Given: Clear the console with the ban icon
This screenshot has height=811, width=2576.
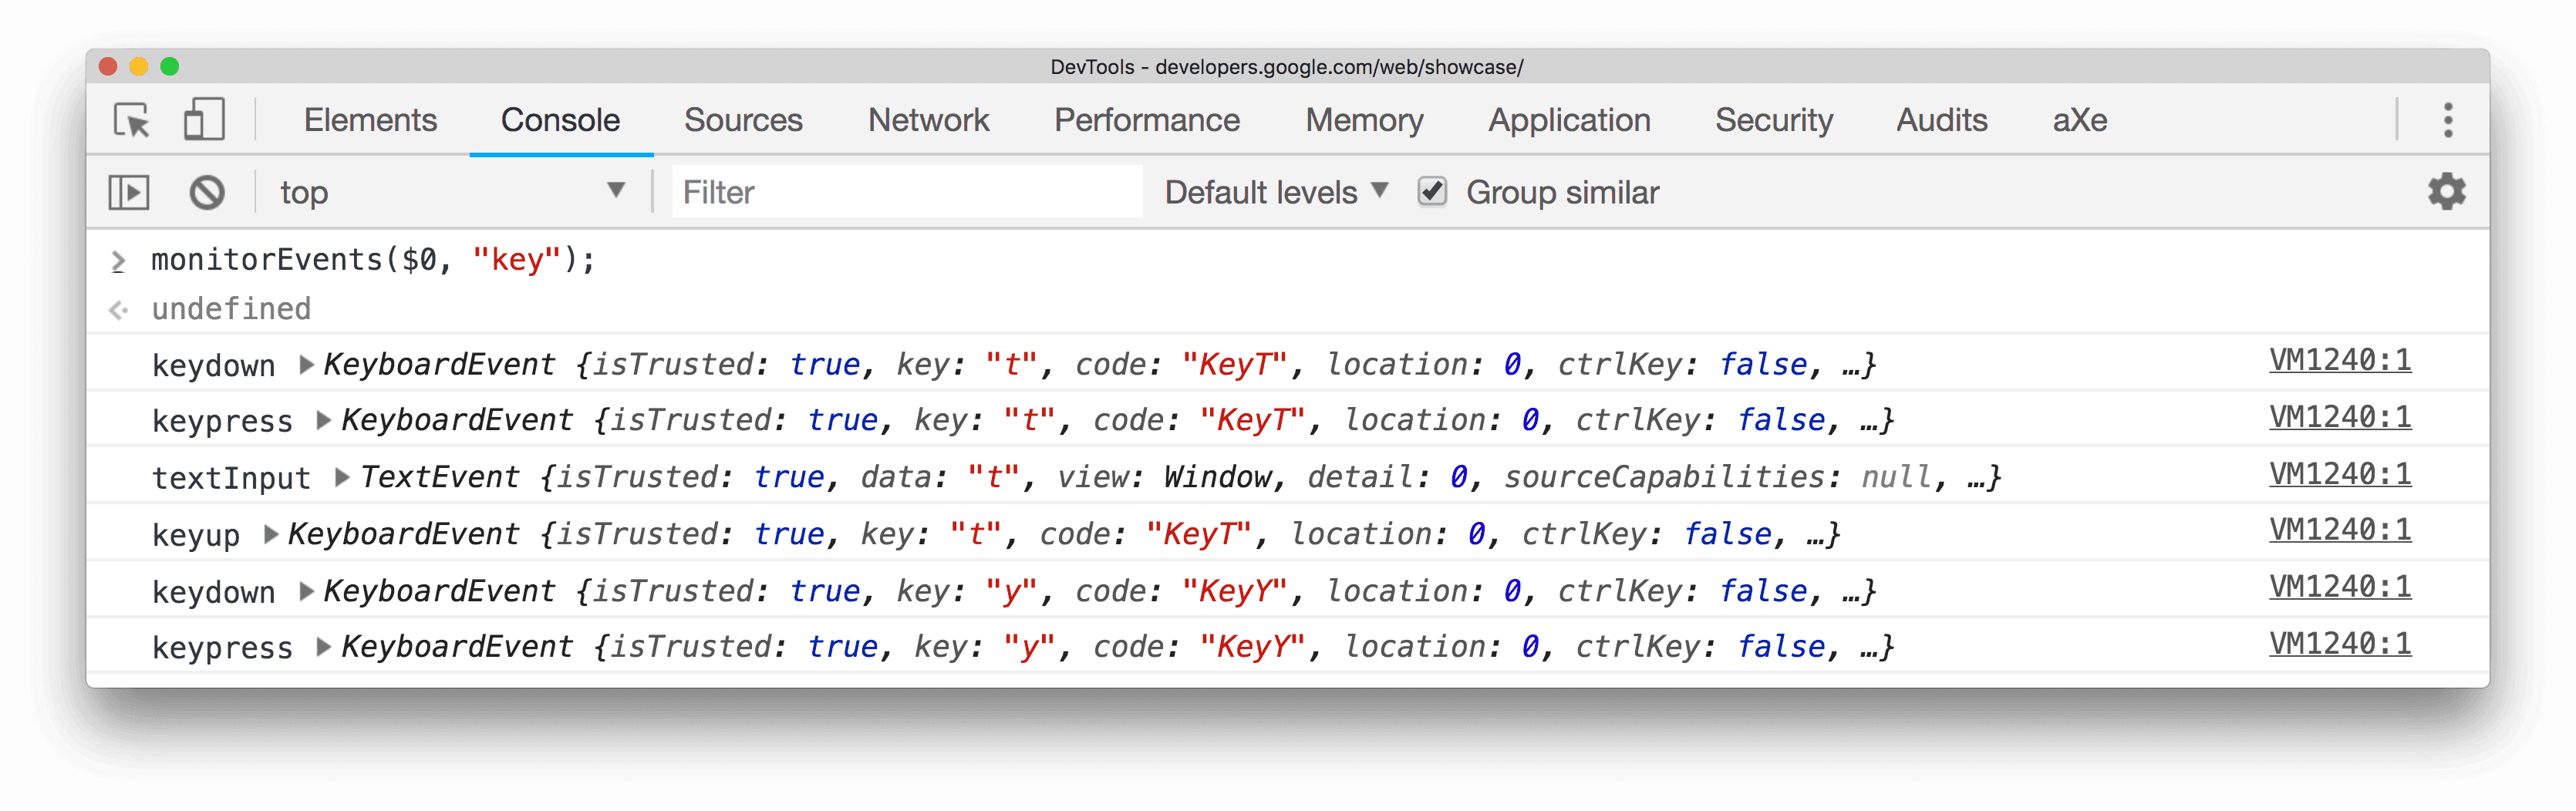Looking at the screenshot, I should [207, 192].
